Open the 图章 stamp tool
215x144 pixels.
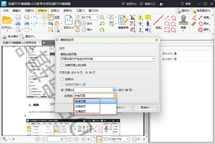(183, 22)
